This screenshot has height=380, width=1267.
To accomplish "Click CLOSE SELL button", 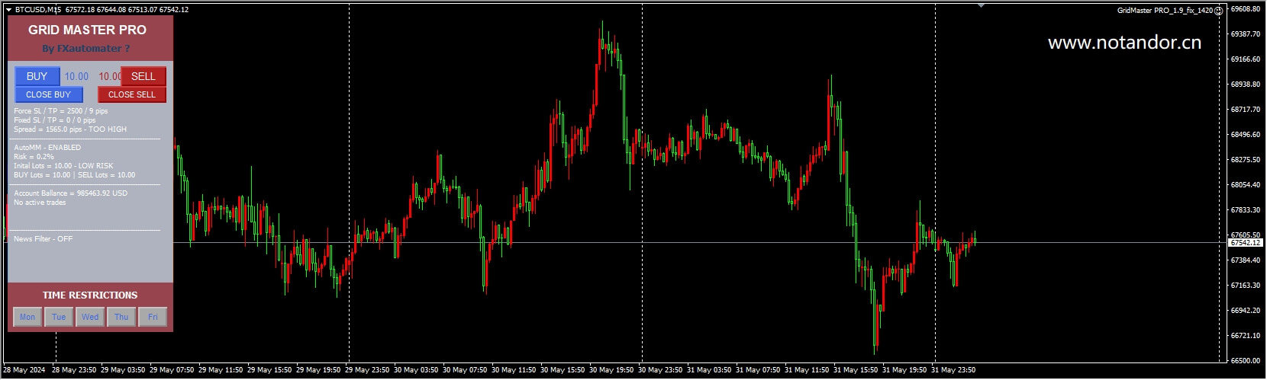I will (x=132, y=94).
